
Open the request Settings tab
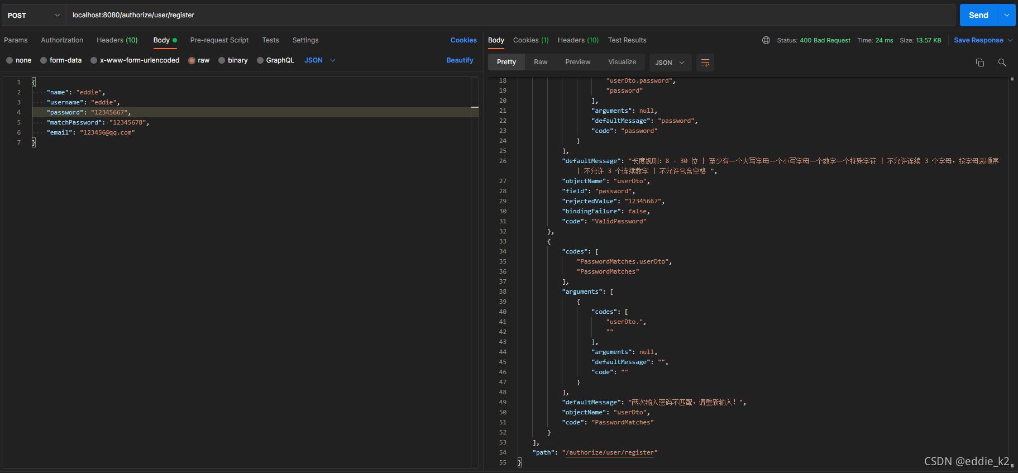(305, 40)
